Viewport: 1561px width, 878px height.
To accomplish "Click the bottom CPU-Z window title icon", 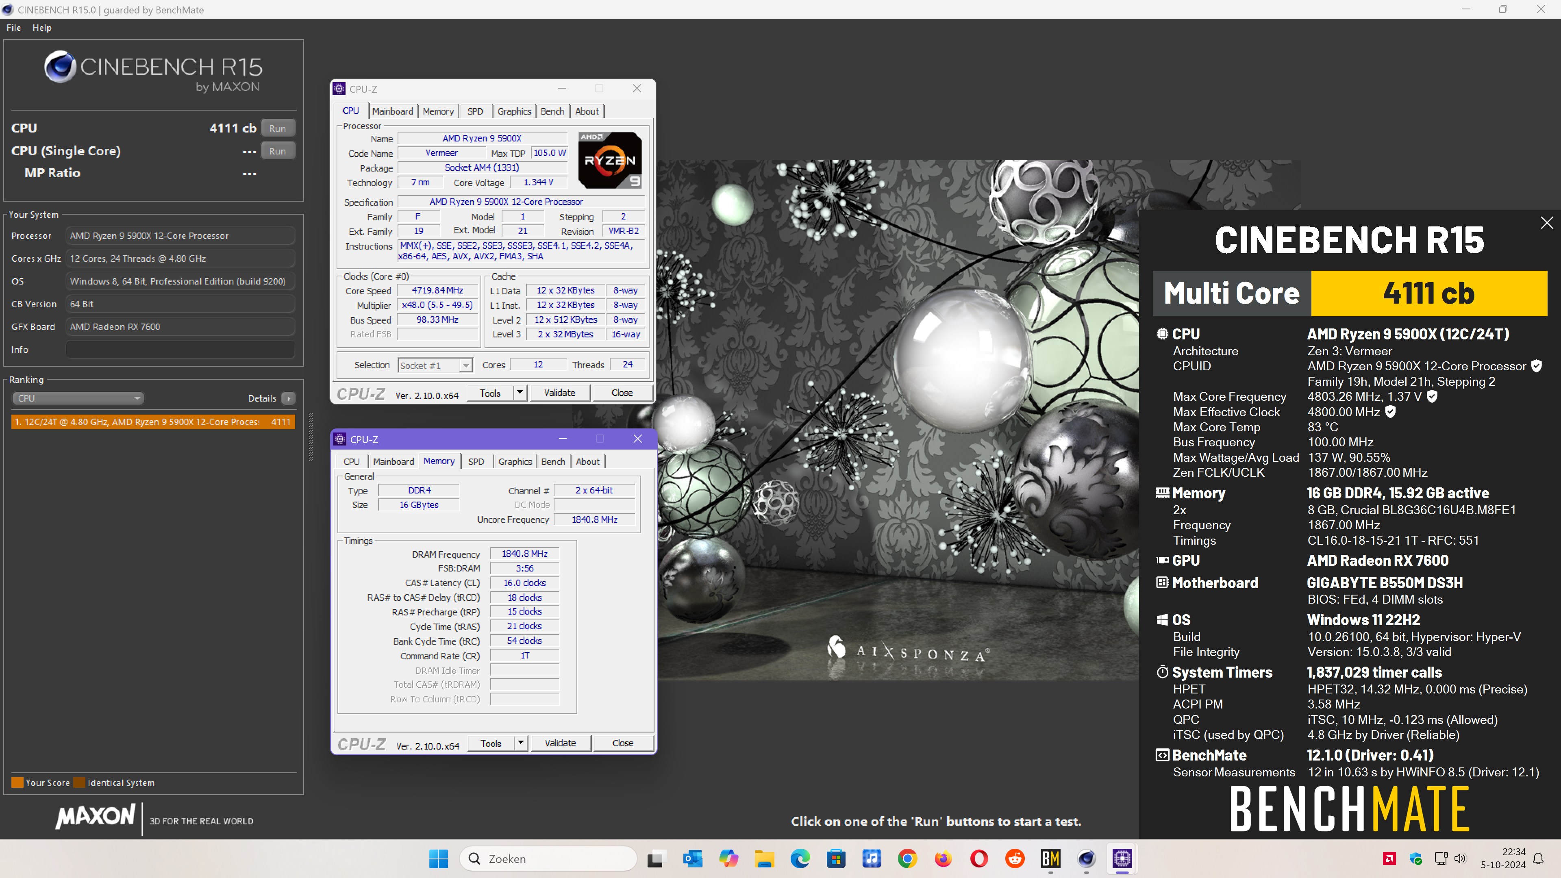I will pos(341,439).
